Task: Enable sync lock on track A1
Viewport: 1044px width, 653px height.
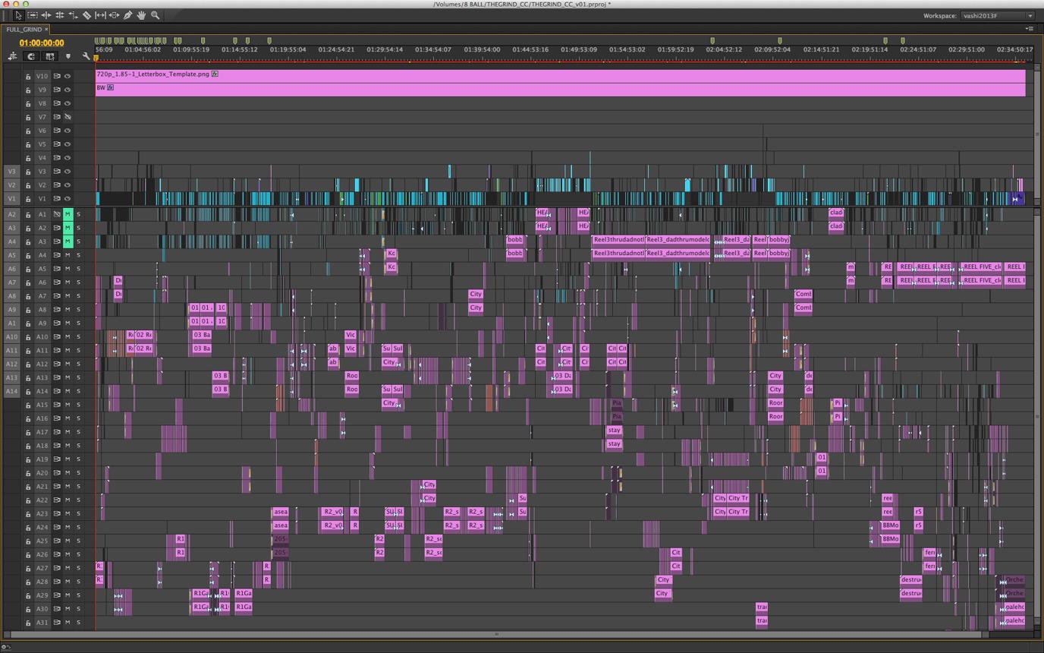Action: point(56,214)
